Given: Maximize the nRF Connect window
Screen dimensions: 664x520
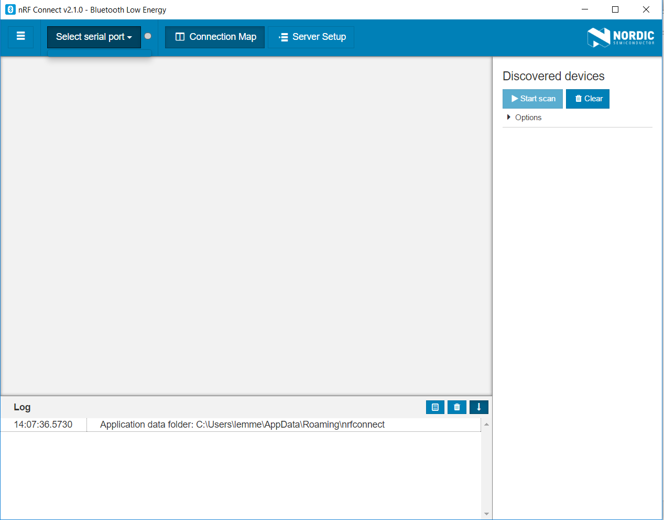Looking at the screenshot, I should (615, 9).
